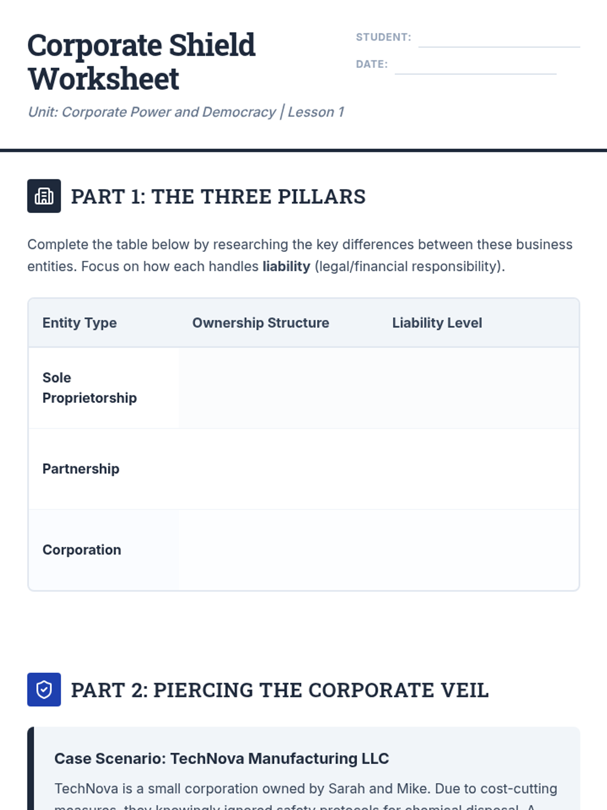This screenshot has height=810, width=607.
Task: Click the Part 2 Piercing the Corporate Veil heading
Action: (280, 690)
